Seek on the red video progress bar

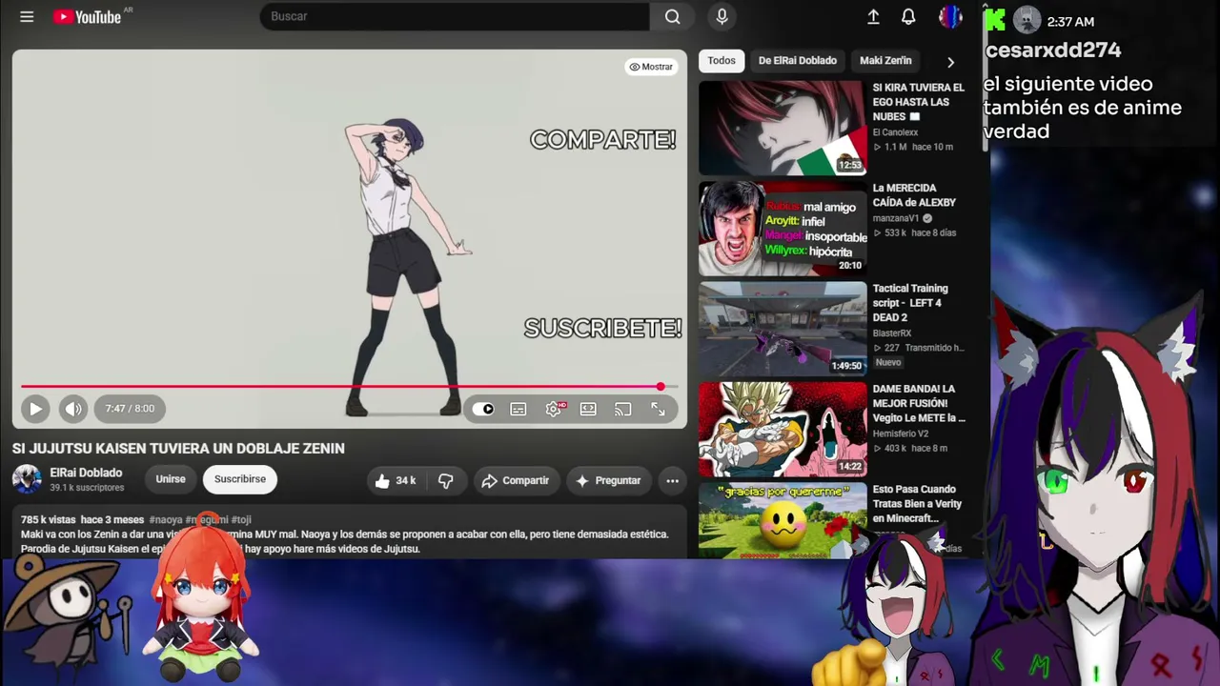pos(349,387)
